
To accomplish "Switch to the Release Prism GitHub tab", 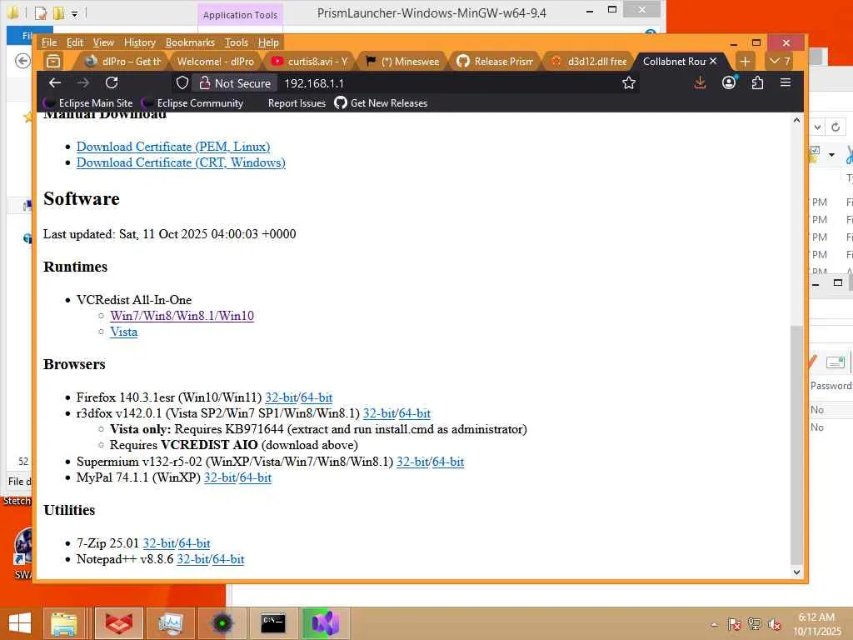I will pyautogui.click(x=495, y=62).
